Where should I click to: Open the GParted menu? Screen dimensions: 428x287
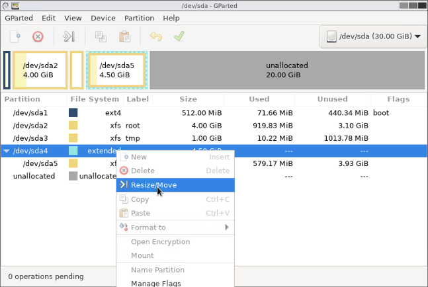click(x=19, y=18)
